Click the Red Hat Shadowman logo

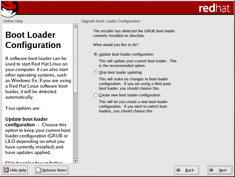coord(9,8)
